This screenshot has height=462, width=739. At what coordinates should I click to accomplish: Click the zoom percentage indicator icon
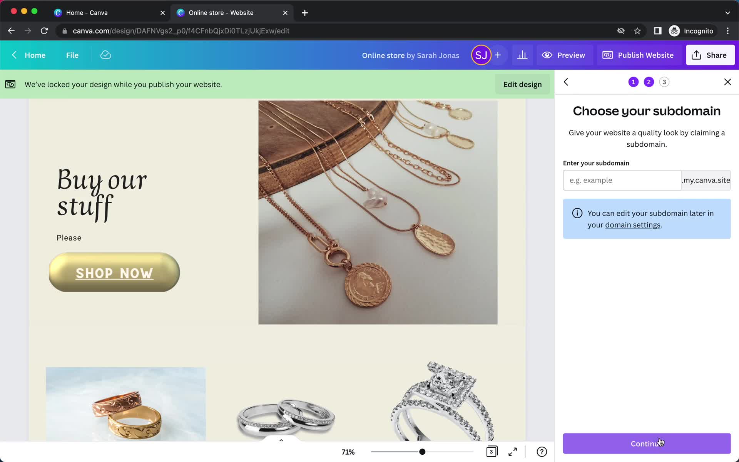(x=348, y=451)
